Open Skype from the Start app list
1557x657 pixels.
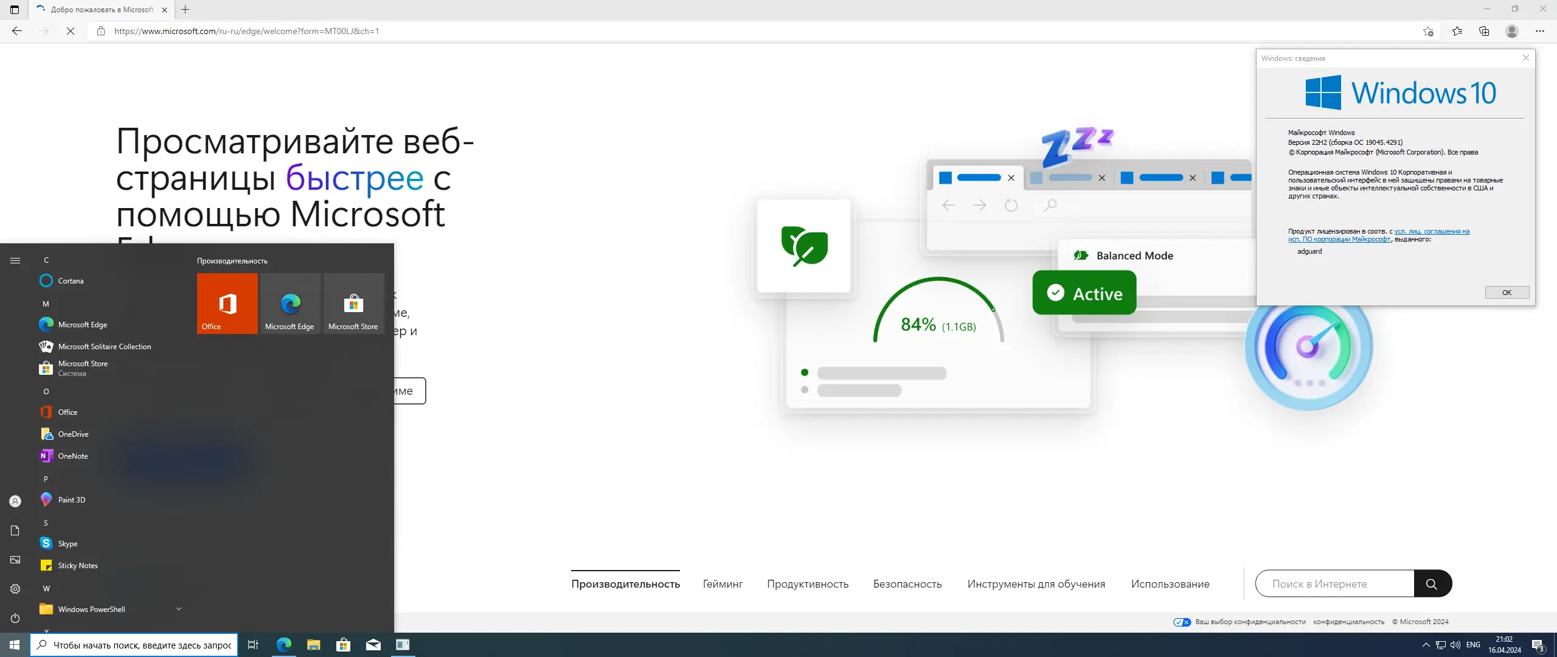pyautogui.click(x=68, y=544)
